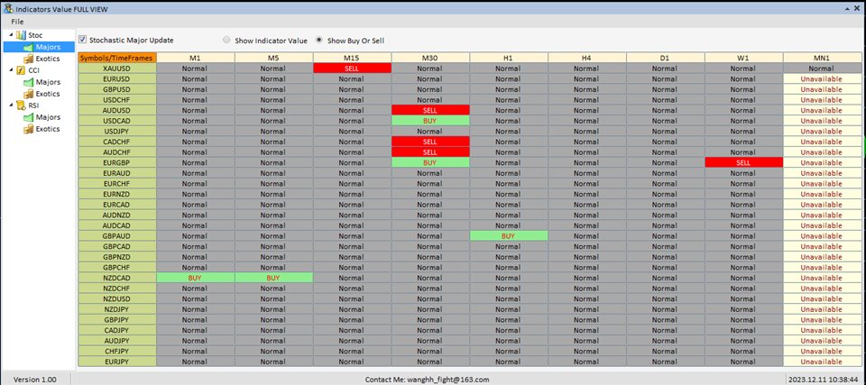Select the Symbols/TimeFrames header cell

click(117, 58)
